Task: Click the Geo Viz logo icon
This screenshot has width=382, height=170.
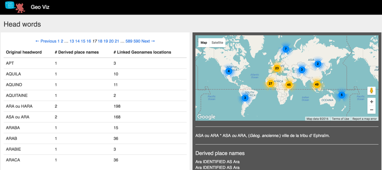Action: (x=15, y=7)
